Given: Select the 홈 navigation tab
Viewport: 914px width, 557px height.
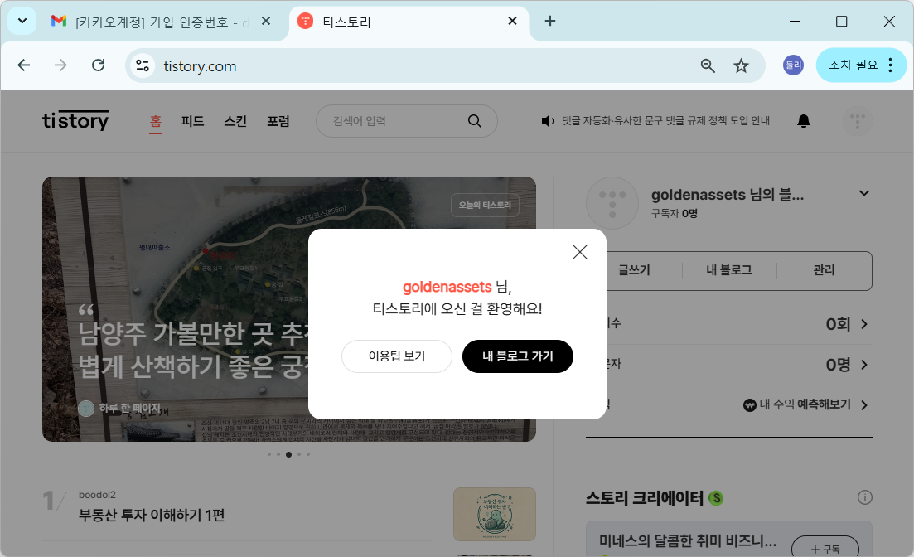Looking at the screenshot, I should coord(156,121).
